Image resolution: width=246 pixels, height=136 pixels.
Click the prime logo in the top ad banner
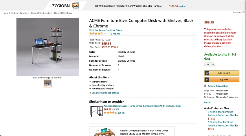click(x=182, y=6)
